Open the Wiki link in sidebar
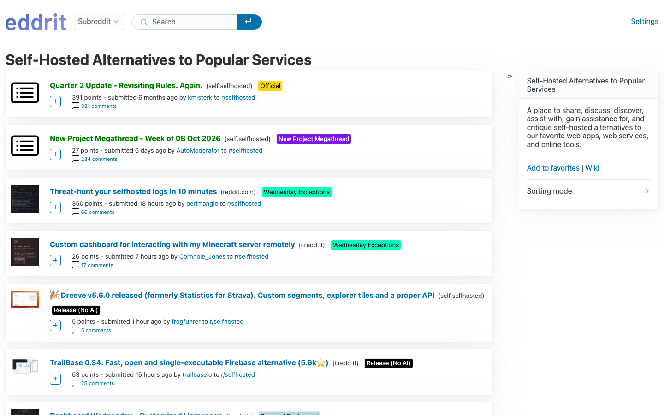 point(592,168)
